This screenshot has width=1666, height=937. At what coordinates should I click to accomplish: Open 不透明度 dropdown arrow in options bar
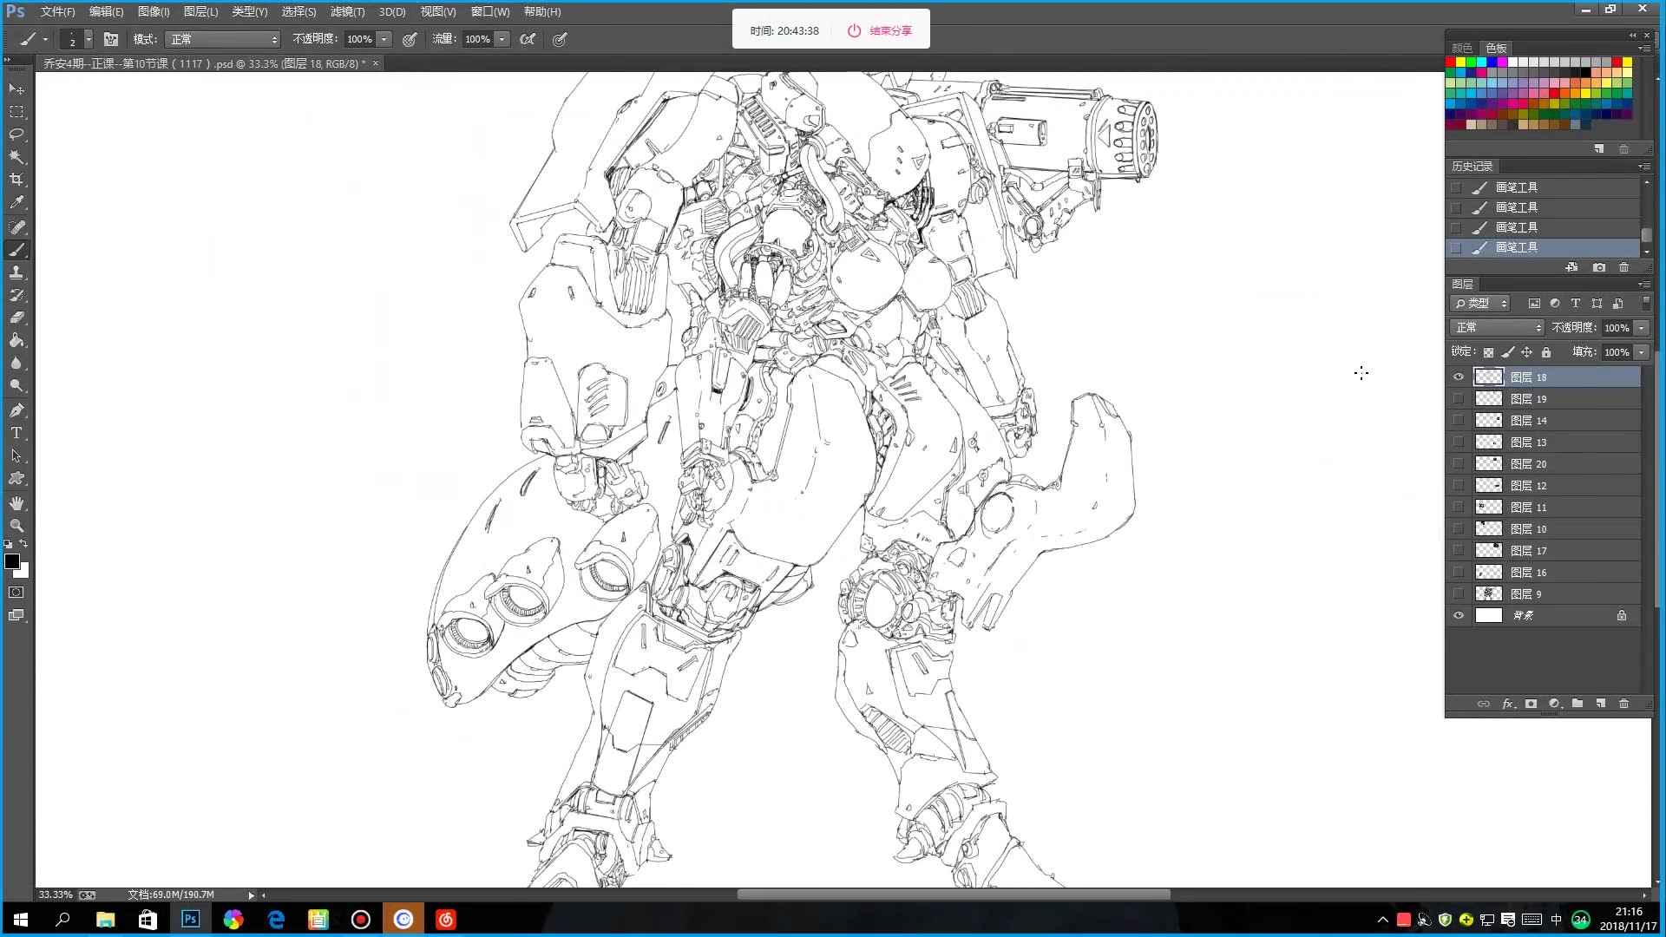(384, 39)
